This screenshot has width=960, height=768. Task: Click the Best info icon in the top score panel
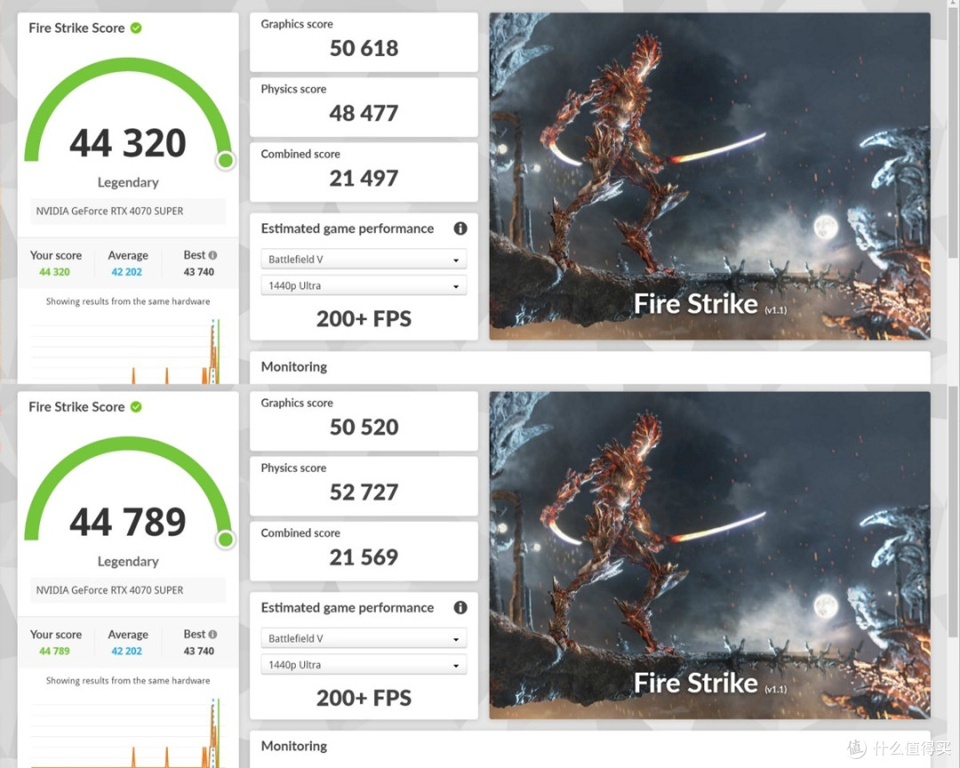pyautogui.click(x=212, y=255)
